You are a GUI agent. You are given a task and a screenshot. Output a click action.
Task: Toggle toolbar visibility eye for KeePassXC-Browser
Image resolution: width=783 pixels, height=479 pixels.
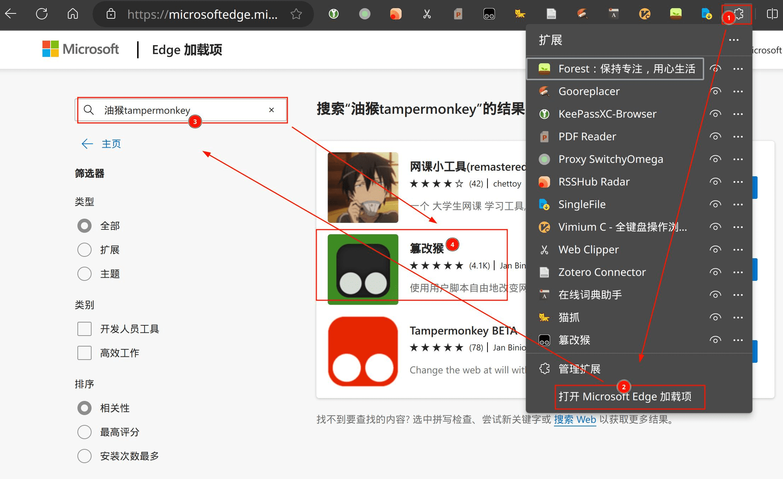(x=715, y=114)
